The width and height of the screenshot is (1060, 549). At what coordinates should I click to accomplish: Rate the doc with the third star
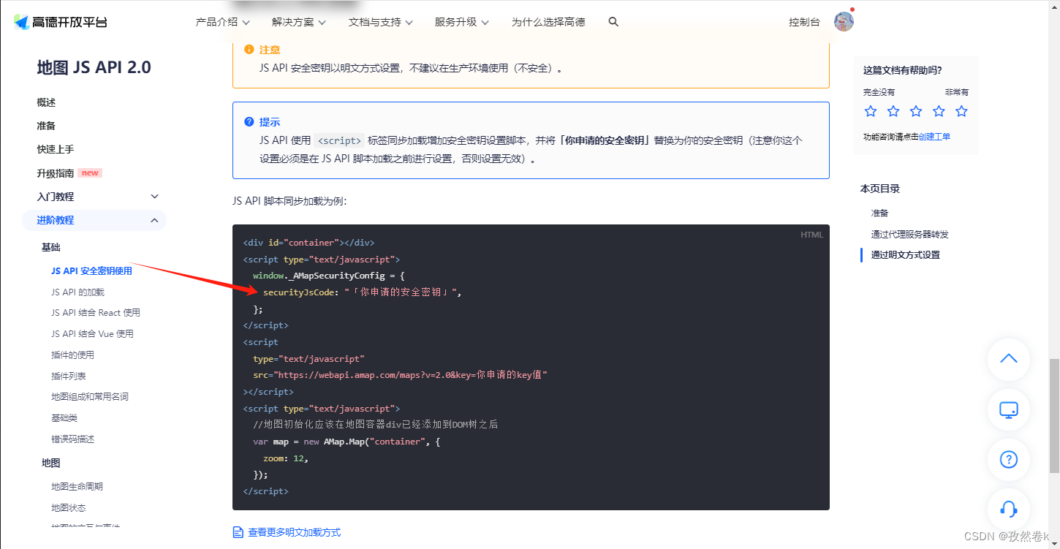916,111
